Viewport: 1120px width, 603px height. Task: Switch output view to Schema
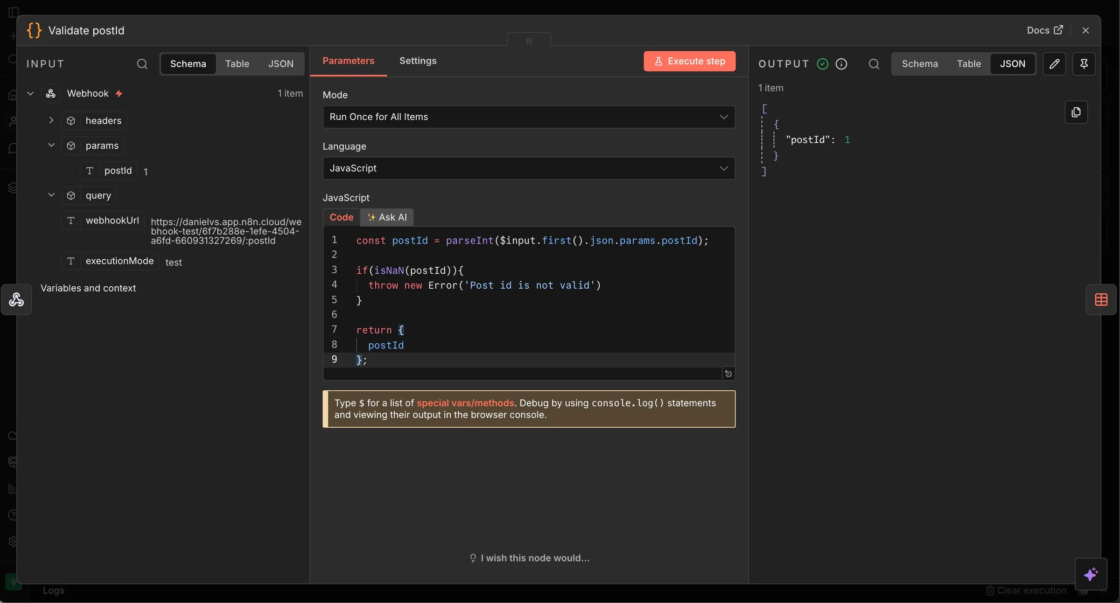coord(919,64)
